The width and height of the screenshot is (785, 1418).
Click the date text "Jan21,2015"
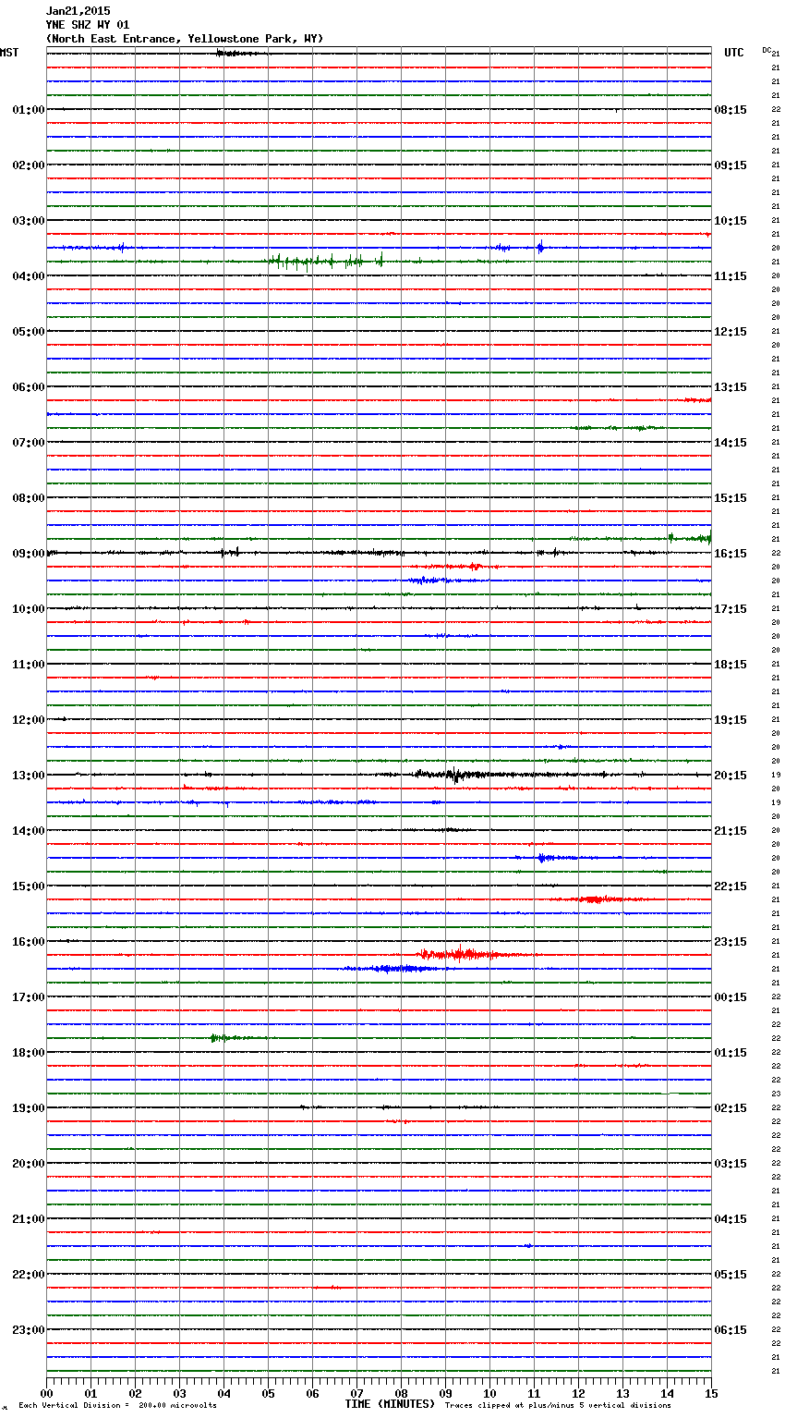[78, 11]
